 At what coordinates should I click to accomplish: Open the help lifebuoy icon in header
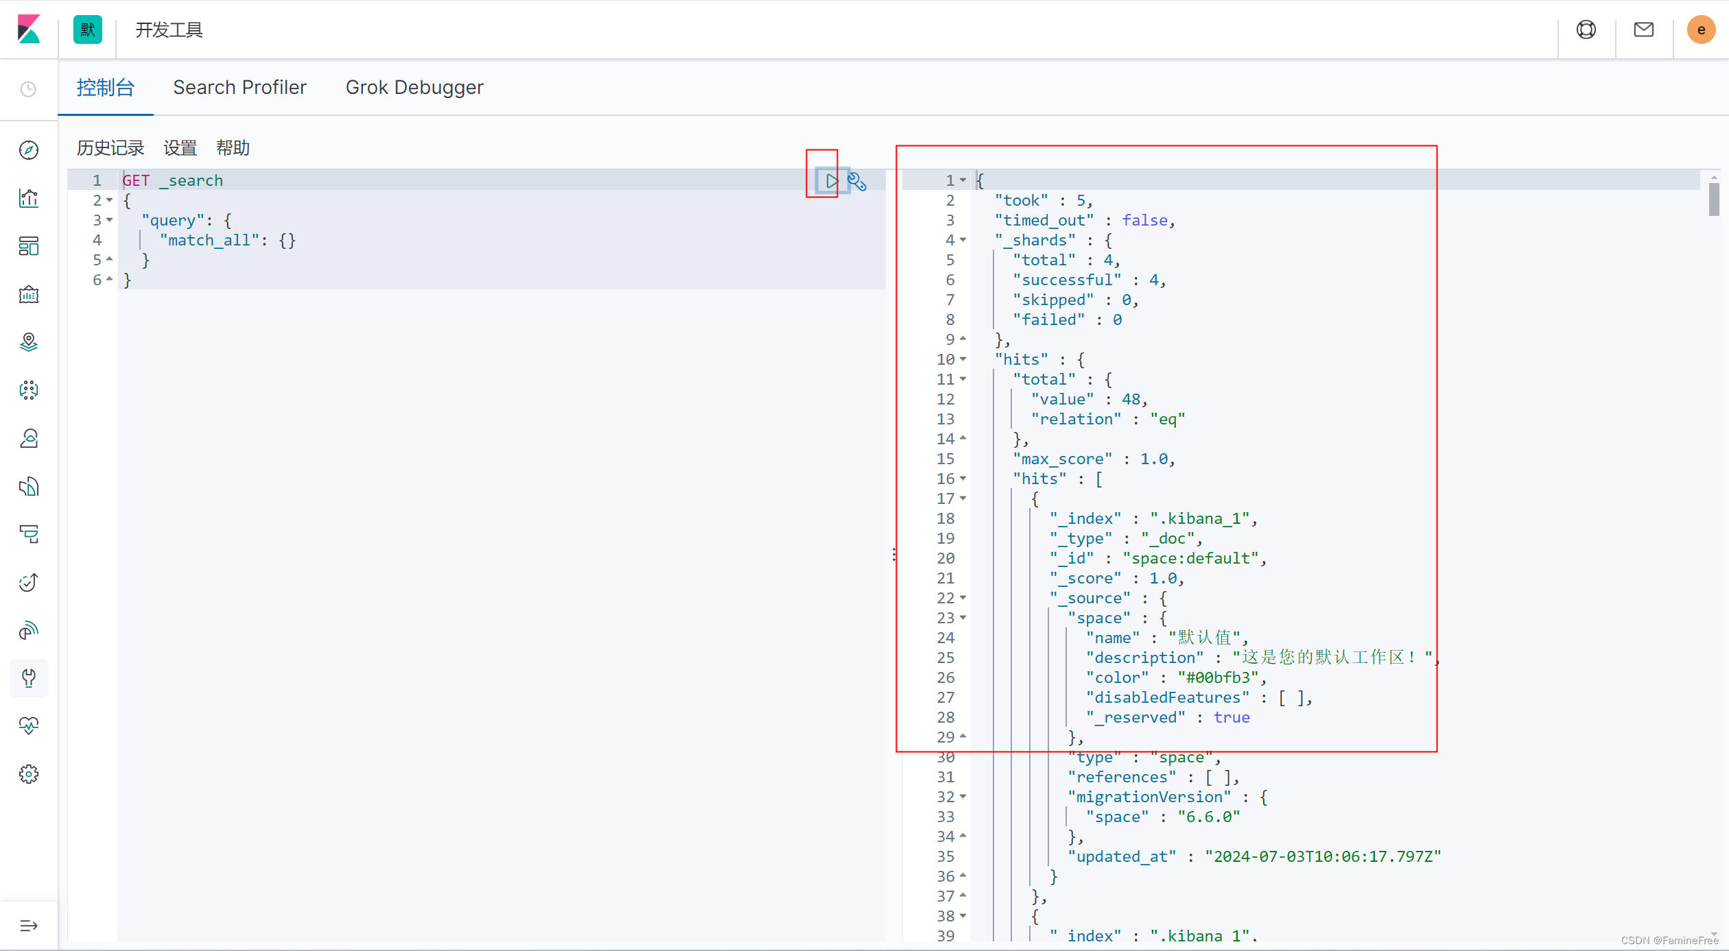[1586, 29]
